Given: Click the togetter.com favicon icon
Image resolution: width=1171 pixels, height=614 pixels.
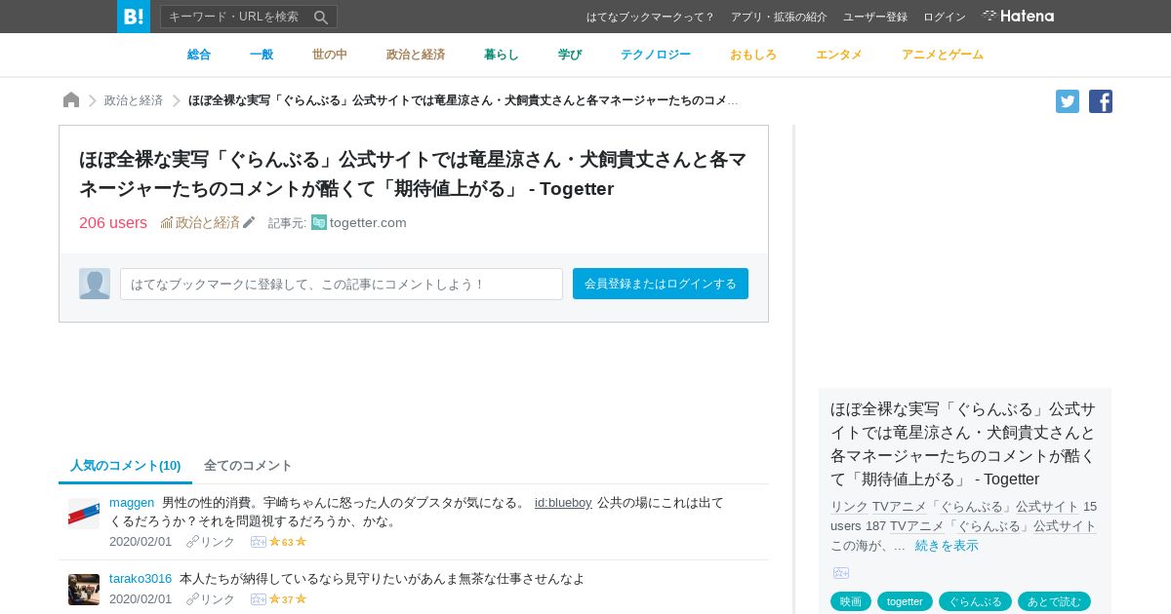Looking at the screenshot, I should [319, 222].
